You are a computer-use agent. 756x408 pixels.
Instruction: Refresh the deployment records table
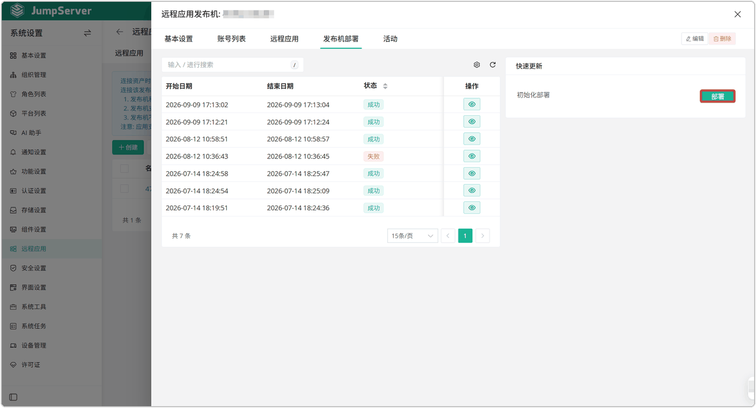493,65
